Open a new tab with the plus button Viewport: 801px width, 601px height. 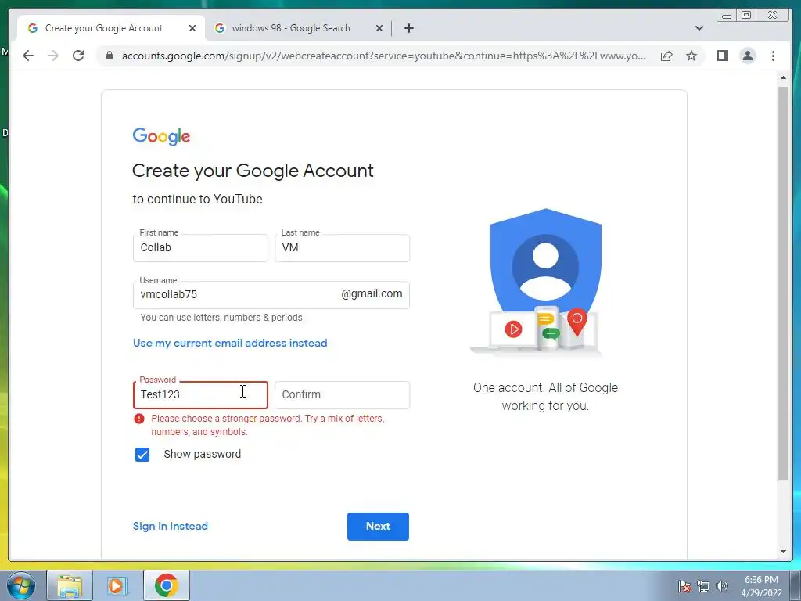pyautogui.click(x=408, y=28)
